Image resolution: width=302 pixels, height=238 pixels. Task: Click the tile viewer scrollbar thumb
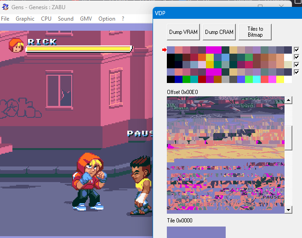(x=288, y=138)
